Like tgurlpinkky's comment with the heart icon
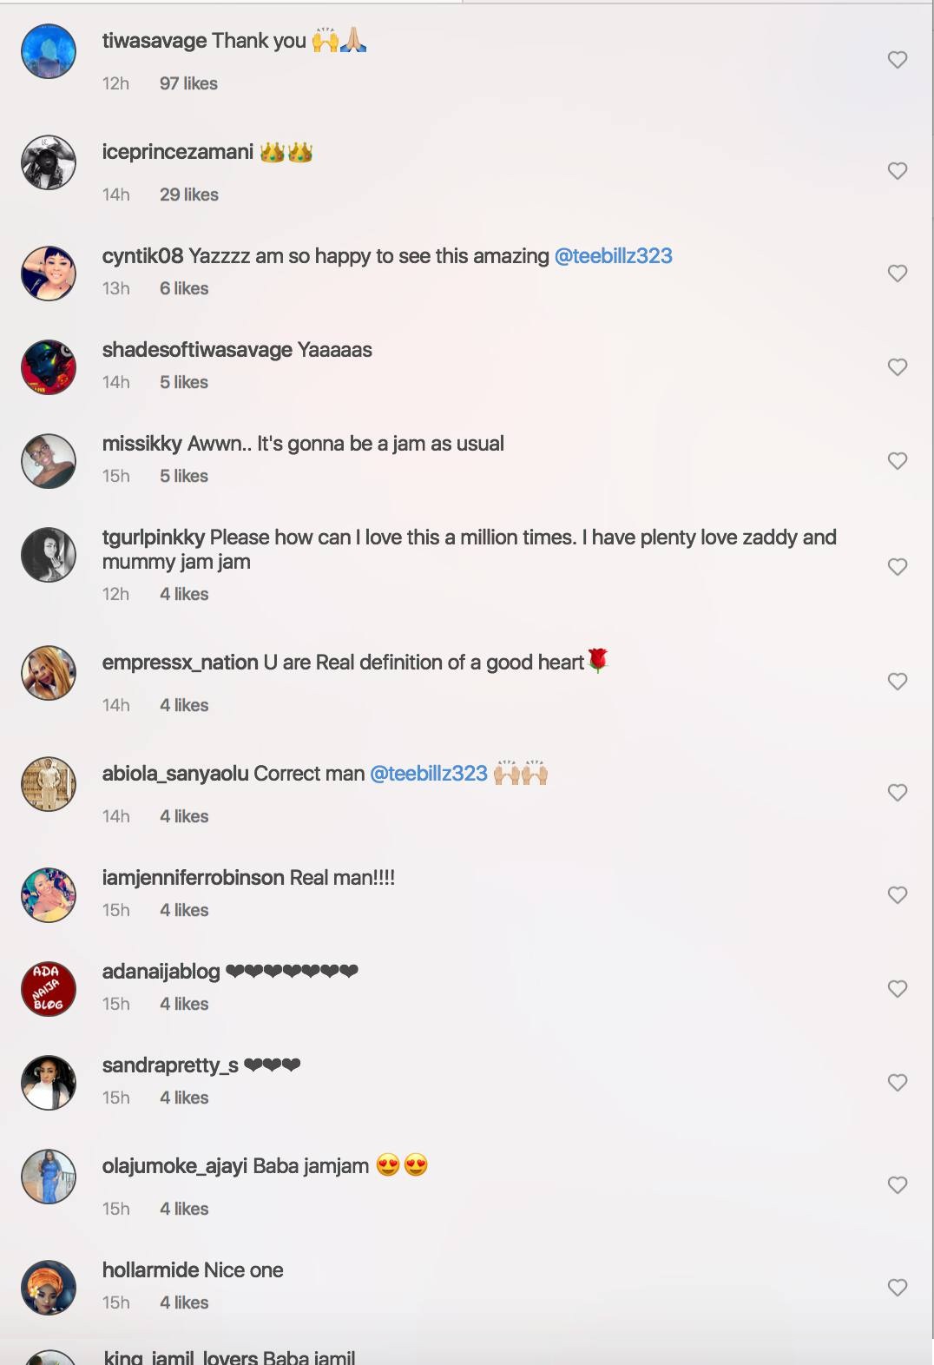 898,566
